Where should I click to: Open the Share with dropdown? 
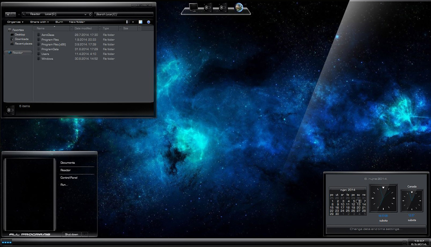click(39, 22)
